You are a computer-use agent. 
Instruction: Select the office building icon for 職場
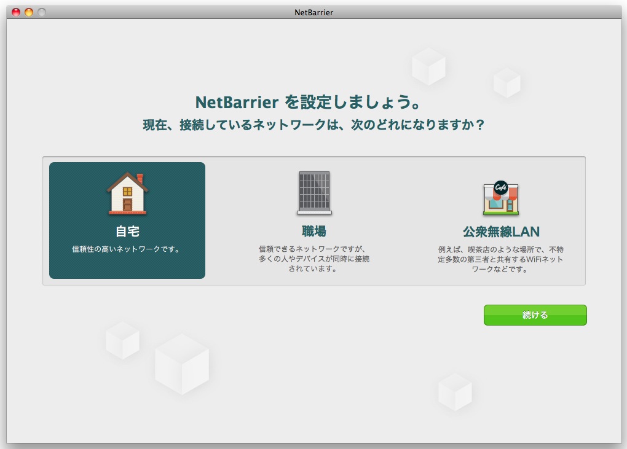coord(314,192)
